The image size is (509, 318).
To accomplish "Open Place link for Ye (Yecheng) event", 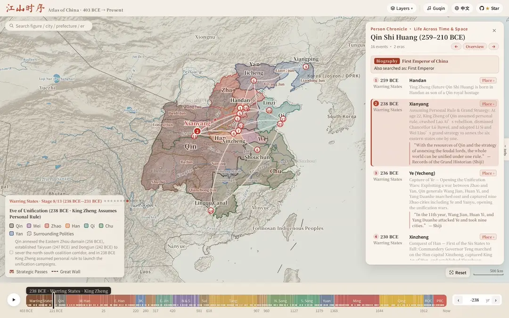I will click(488, 173).
